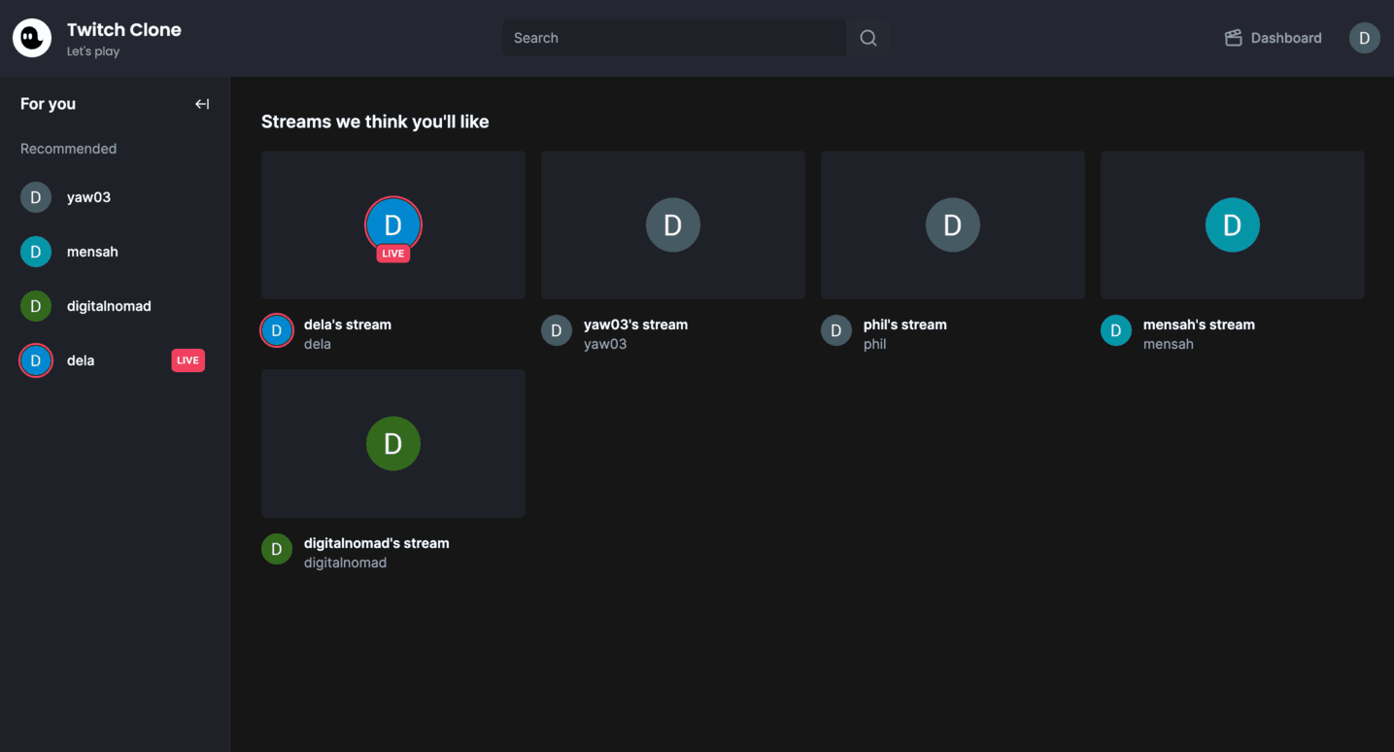Screen dimensions: 1394x752
Task: Click the Twitch Clone ghost logo
Action: [x=32, y=38]
